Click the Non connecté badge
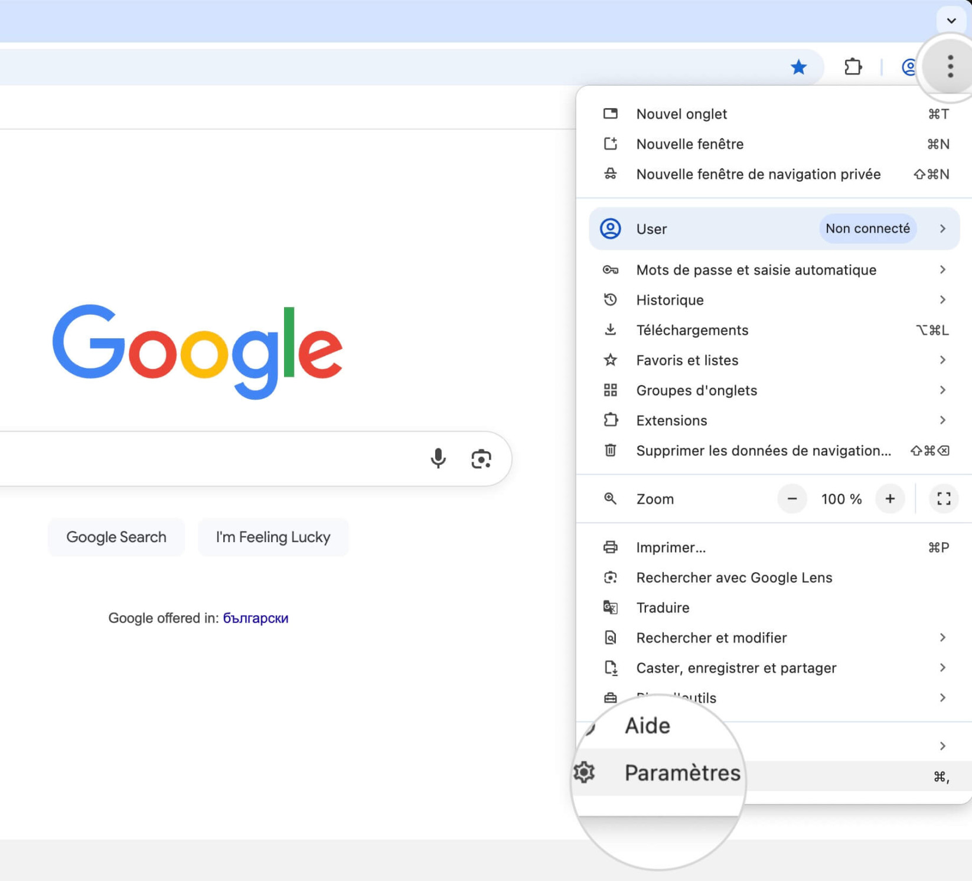Image resolution: width=972 pixels, height=881 pixels. point(867,229)
